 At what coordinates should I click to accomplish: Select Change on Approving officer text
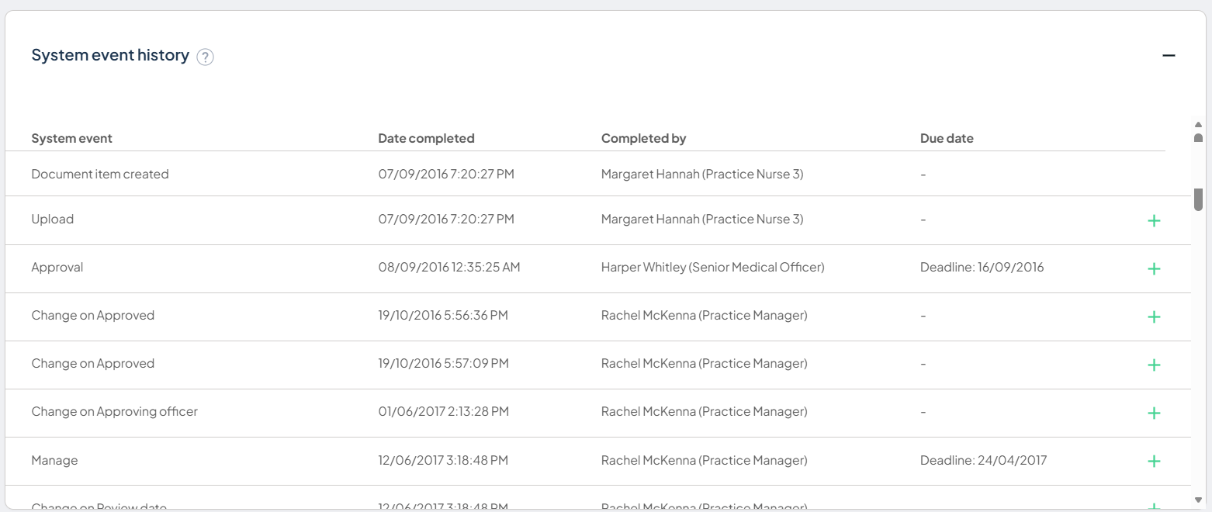pos(115,412)
